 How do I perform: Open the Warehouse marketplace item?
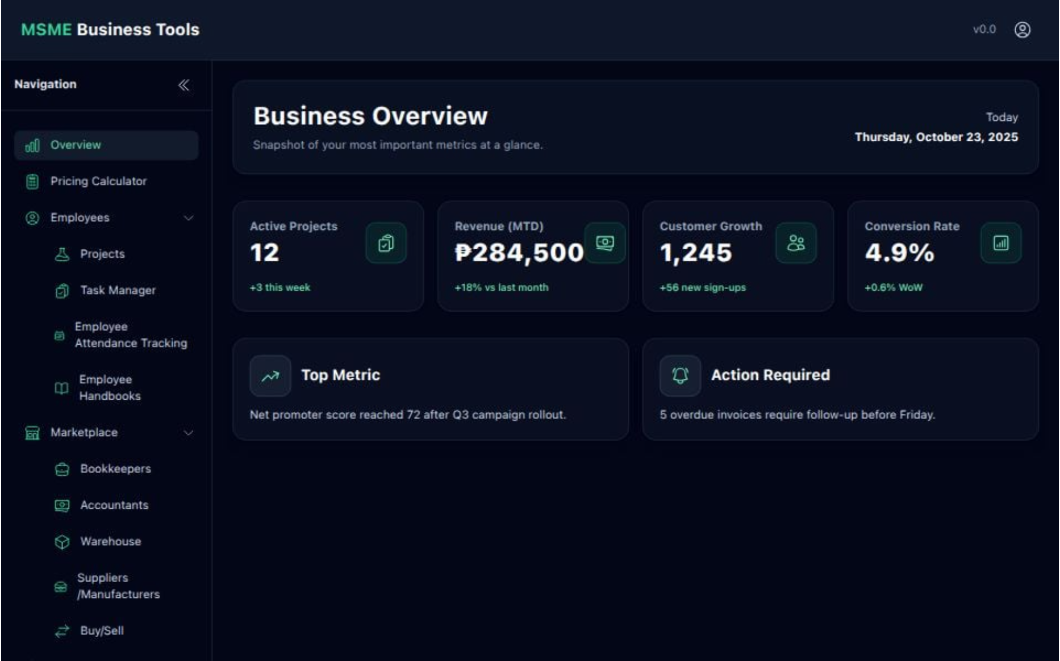pos(110,542)
